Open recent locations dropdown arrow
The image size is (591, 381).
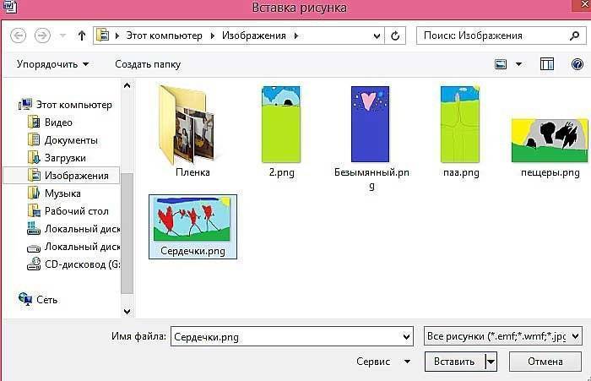pyautogui.click(x=62, y=35)
